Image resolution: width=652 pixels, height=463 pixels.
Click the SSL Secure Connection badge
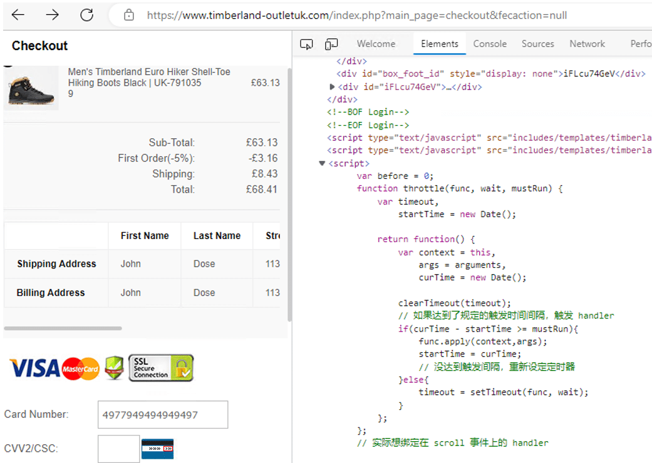[x=161, y=368]
